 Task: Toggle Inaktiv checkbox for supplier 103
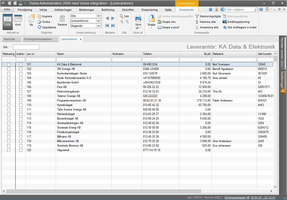pyautogui.click(x=21, y=73)
